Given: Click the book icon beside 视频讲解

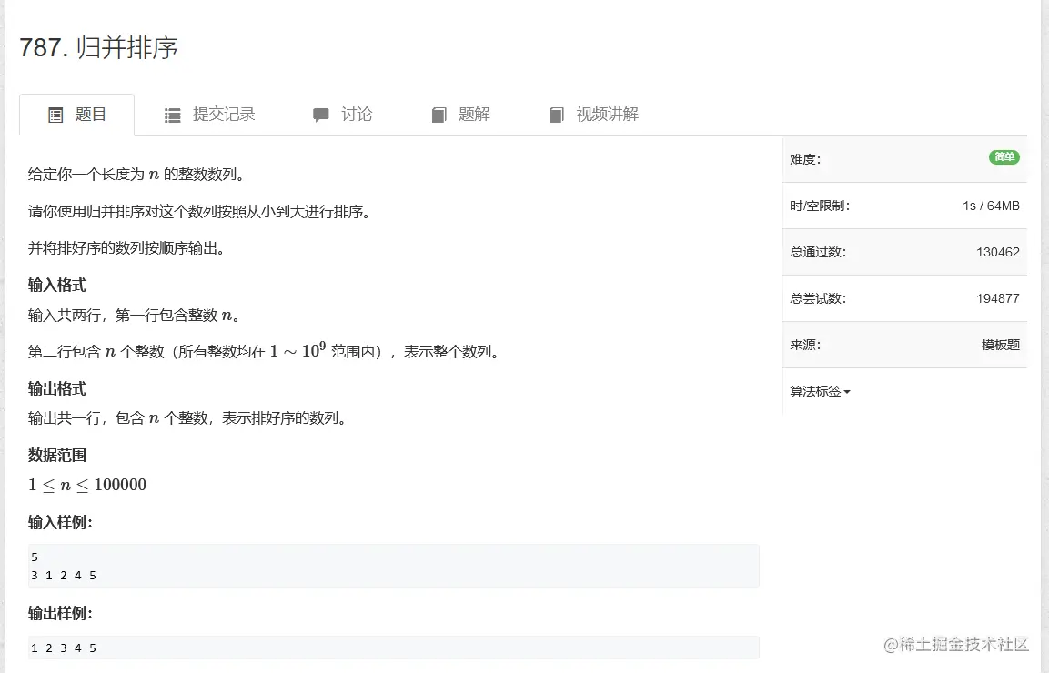Looking at the screenshot, I should click(x=556, y=115).
